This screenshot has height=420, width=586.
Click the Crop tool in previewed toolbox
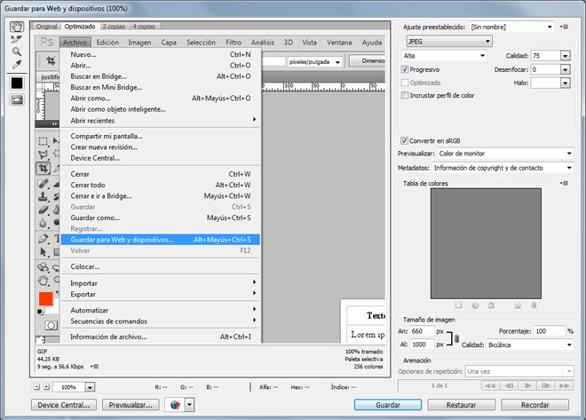(x=44, y=168)
